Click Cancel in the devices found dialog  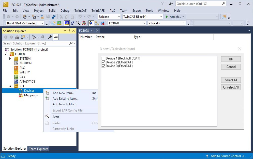point(231,67)
